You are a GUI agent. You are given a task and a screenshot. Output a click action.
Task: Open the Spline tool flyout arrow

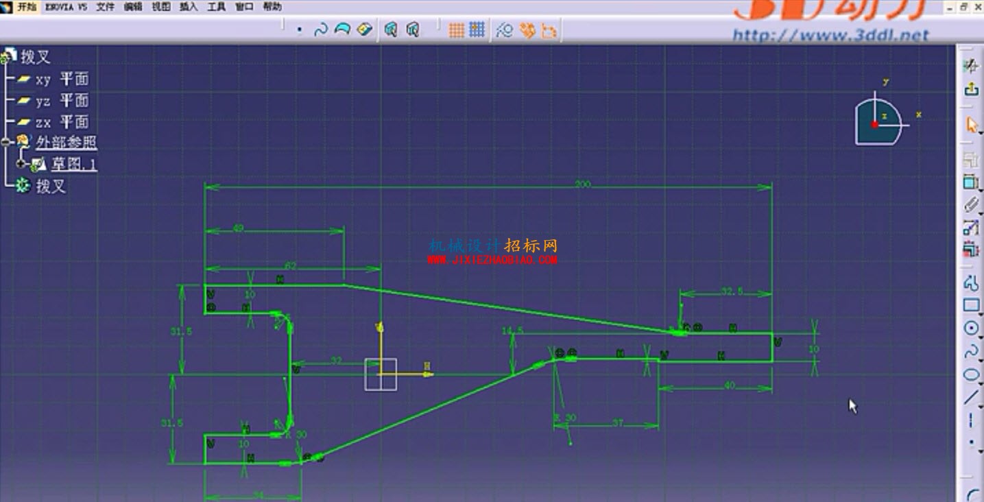pos(981,360)
